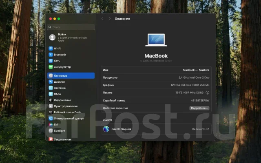Select Spotlight label in sidebar

click(60, 131)
